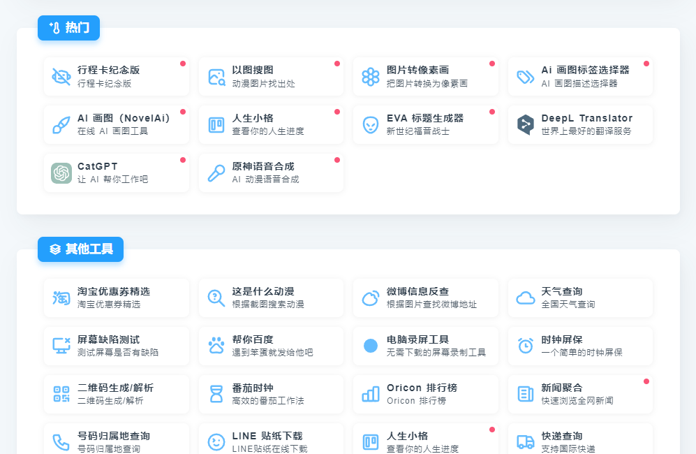Open DeepL Translator via its logo icon

[525, 124]
